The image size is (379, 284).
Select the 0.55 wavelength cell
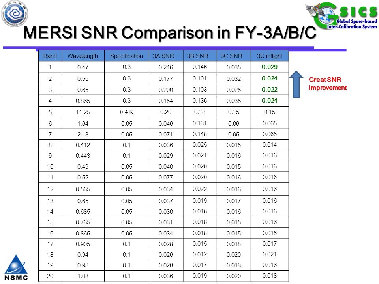(x=83, y=79)
